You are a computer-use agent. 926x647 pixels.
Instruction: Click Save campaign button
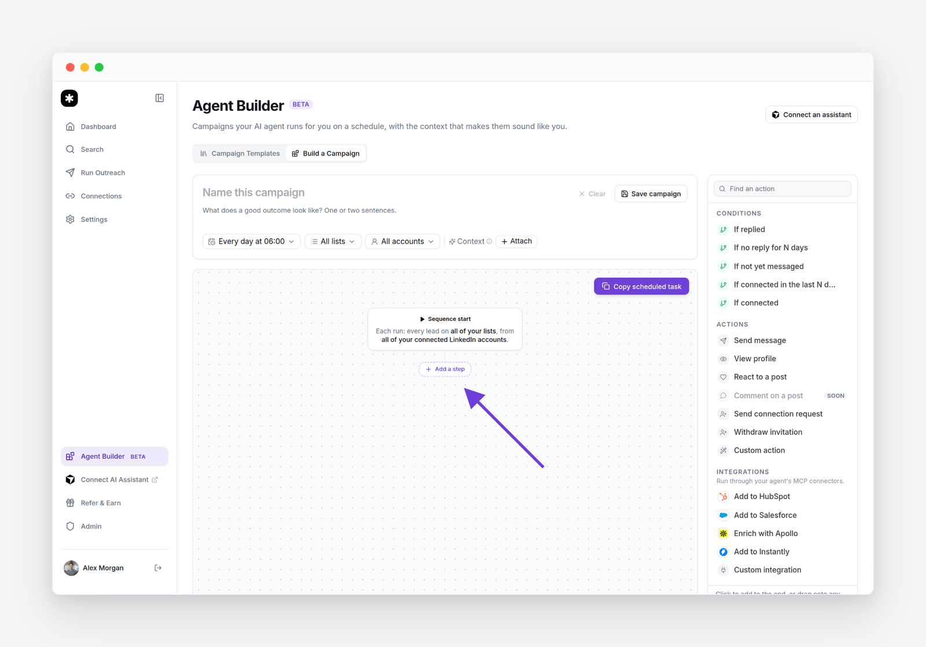click(x=651, y=194)
